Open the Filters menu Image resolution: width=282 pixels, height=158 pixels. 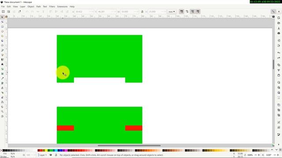point(52,7)
